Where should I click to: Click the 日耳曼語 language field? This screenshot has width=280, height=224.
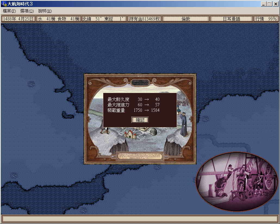click(x=231, y=19)
